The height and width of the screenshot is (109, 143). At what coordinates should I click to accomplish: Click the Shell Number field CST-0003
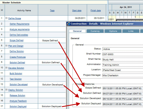point(123,54)
